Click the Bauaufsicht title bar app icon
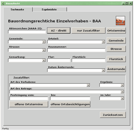Screen dimensions: 134x131 [x=3, y=3]
